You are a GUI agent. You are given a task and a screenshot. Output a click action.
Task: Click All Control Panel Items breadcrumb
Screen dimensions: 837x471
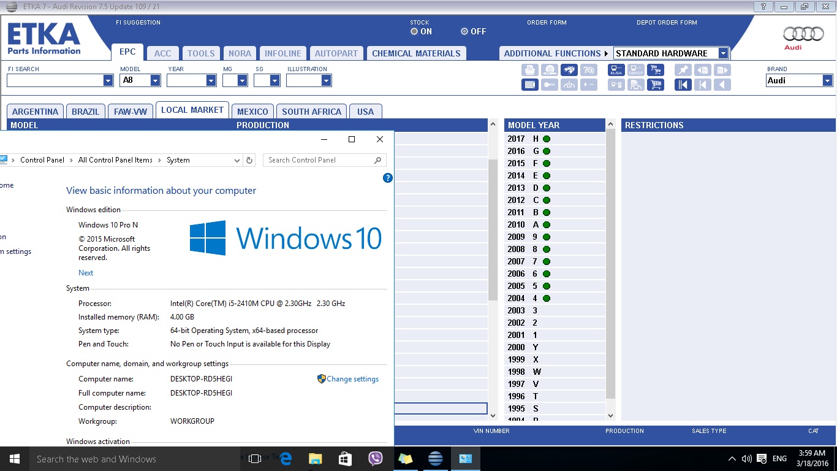tap(115, 160)
